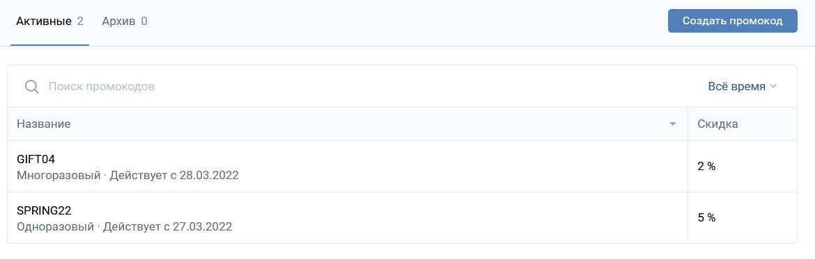
Task: Click the Многоразовый description under GIFT04
Action: click(x=59, y=175)
